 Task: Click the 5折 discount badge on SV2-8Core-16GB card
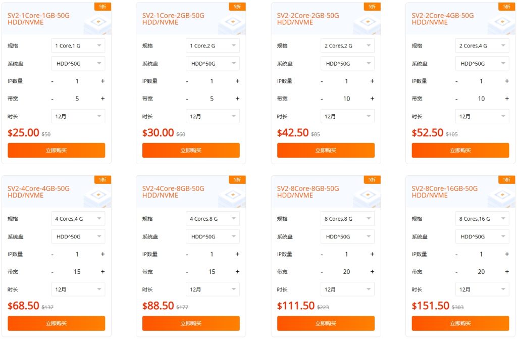pyautogui.click(x=506, y=179)
